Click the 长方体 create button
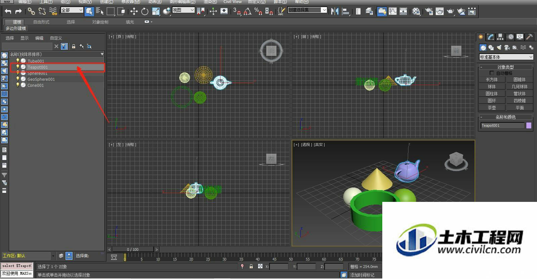Screen dimensions: 537x279 pyautogui.click(x=492, y=79)
